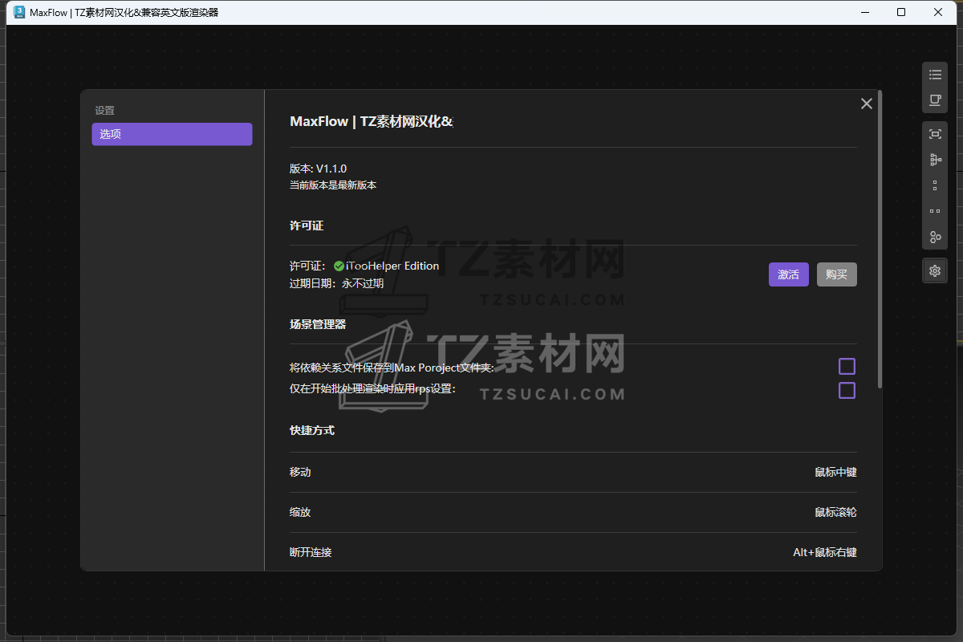Click the 许可证 section heading
The width and height of the screenshot is (963, 642).
[x=307, y=226]
